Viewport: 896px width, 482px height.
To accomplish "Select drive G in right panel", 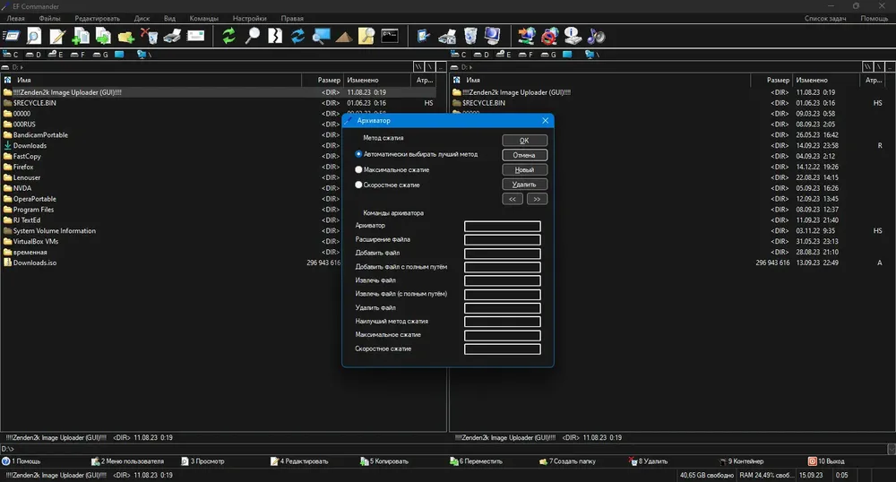I will pyautogui.click(x=548, y=55).
